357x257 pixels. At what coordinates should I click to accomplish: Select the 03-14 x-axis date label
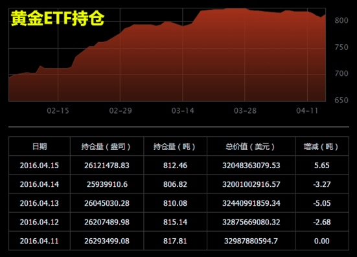(x=183, y=111)
